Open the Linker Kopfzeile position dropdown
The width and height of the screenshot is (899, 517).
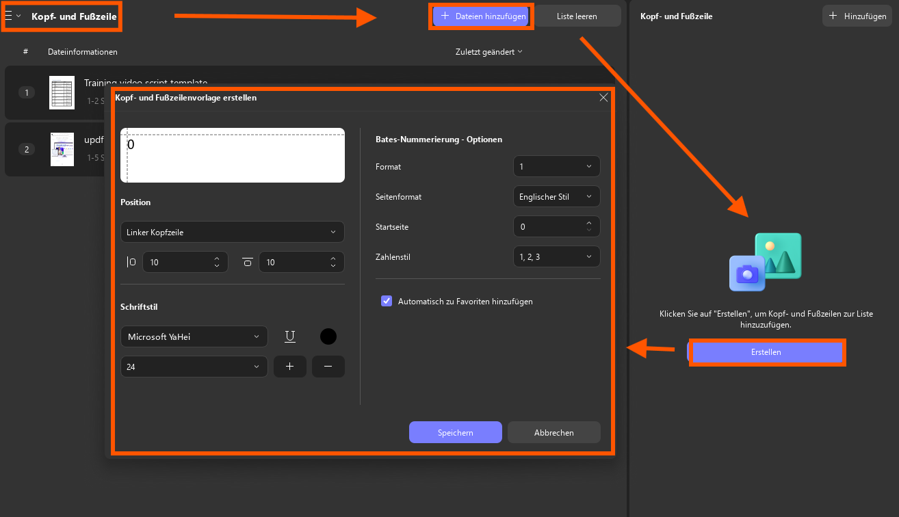point(233,232)
